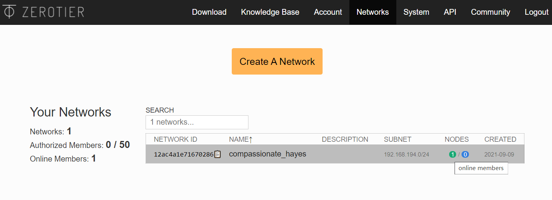Copy network ID with clipboard icon

tap(218, 154)
